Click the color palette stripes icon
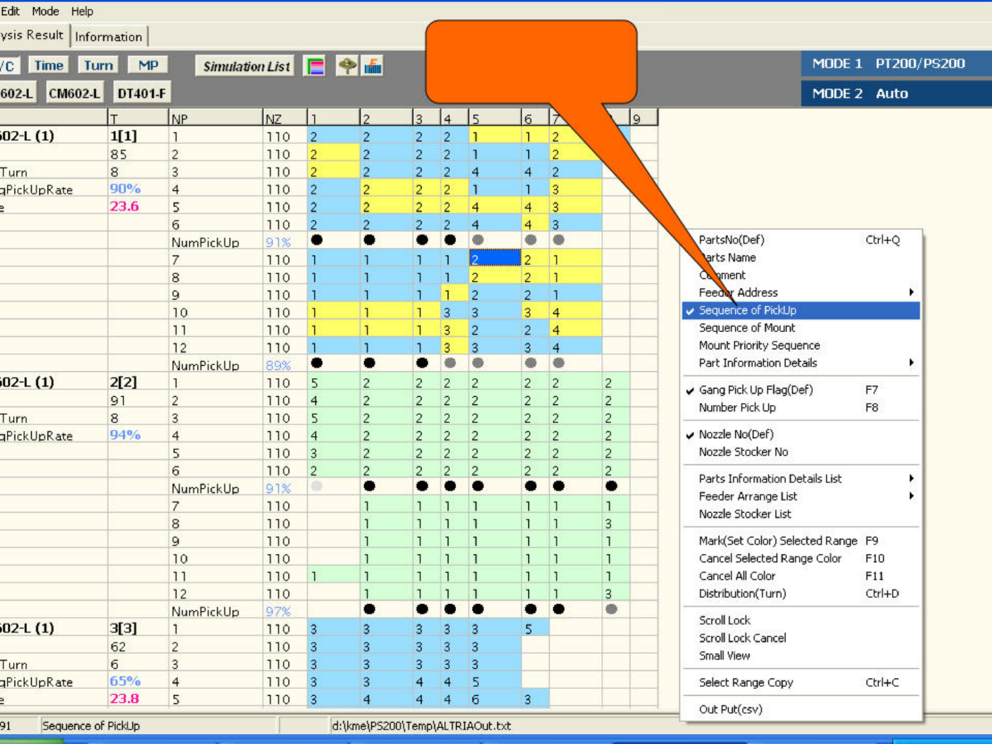Viewport: 992px width, 744px height. tap(315, 66)
